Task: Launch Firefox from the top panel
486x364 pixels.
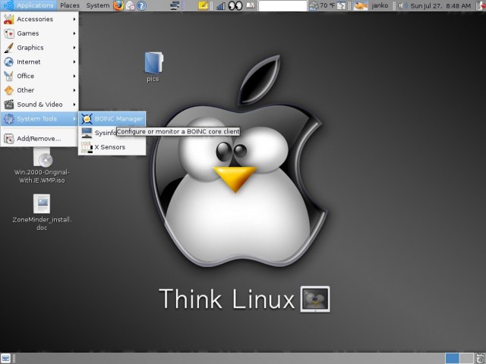Action: [x=118, y=5]
